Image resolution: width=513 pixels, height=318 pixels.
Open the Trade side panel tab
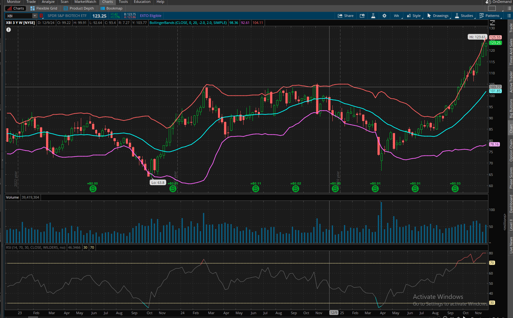click(511, 28)
